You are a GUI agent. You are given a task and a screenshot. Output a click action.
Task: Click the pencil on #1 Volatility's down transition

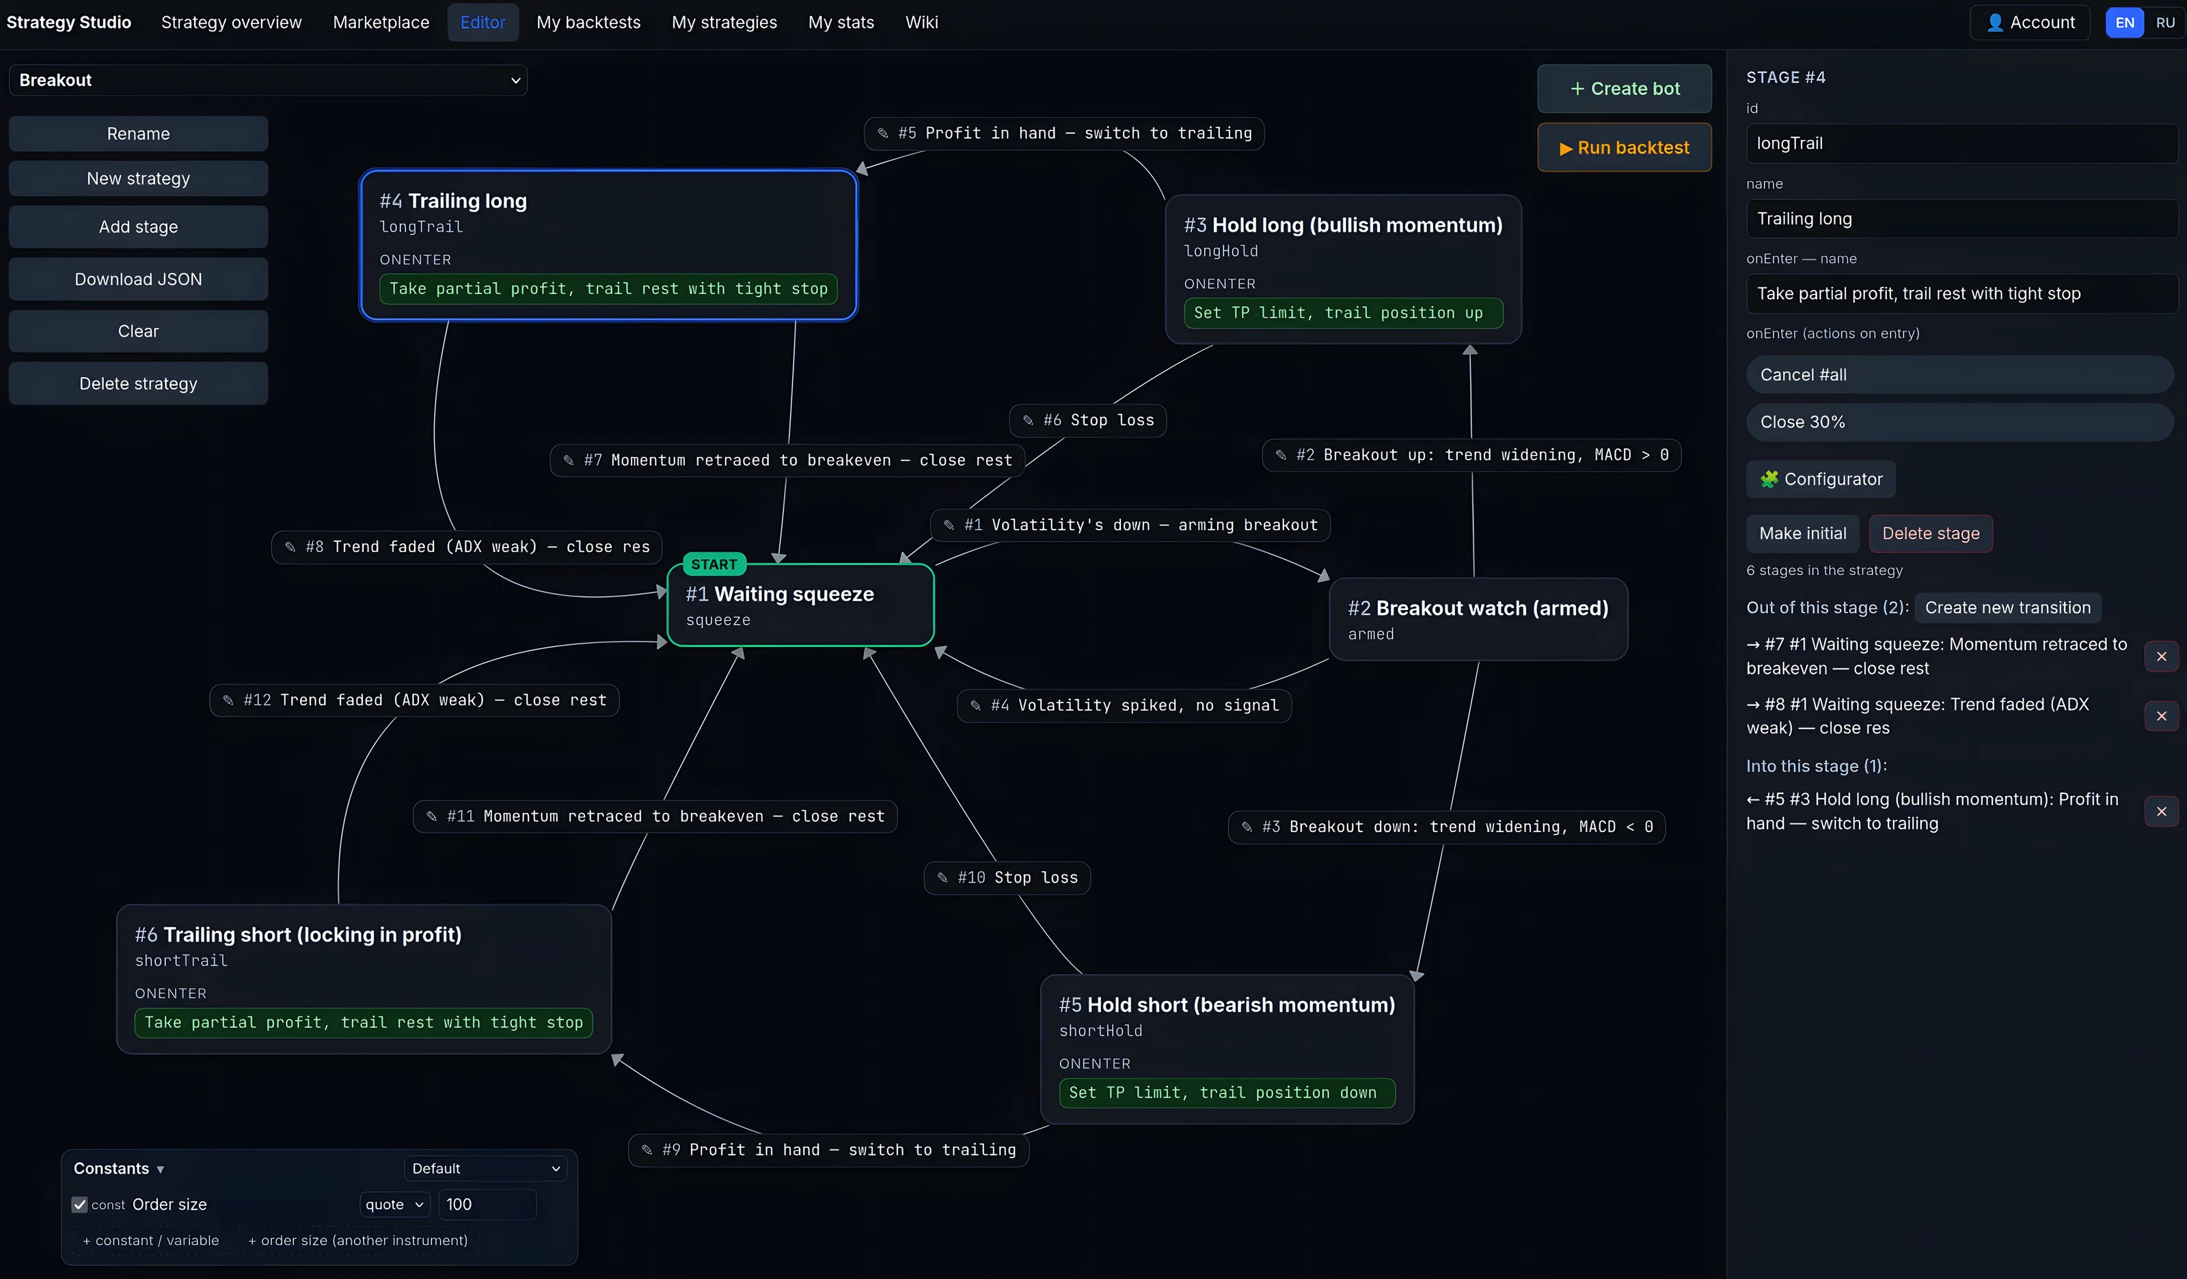coord(949,525)
